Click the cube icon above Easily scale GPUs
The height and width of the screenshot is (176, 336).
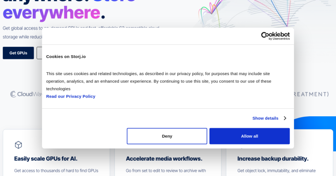point(18,145)
